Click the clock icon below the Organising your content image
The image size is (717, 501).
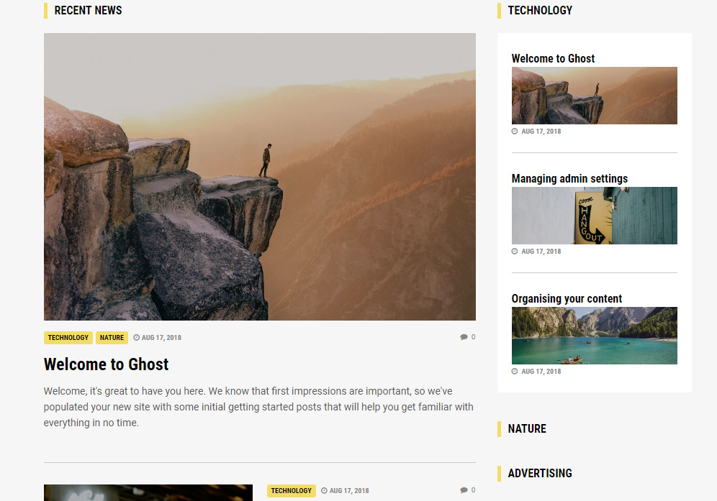pos(515,372)
